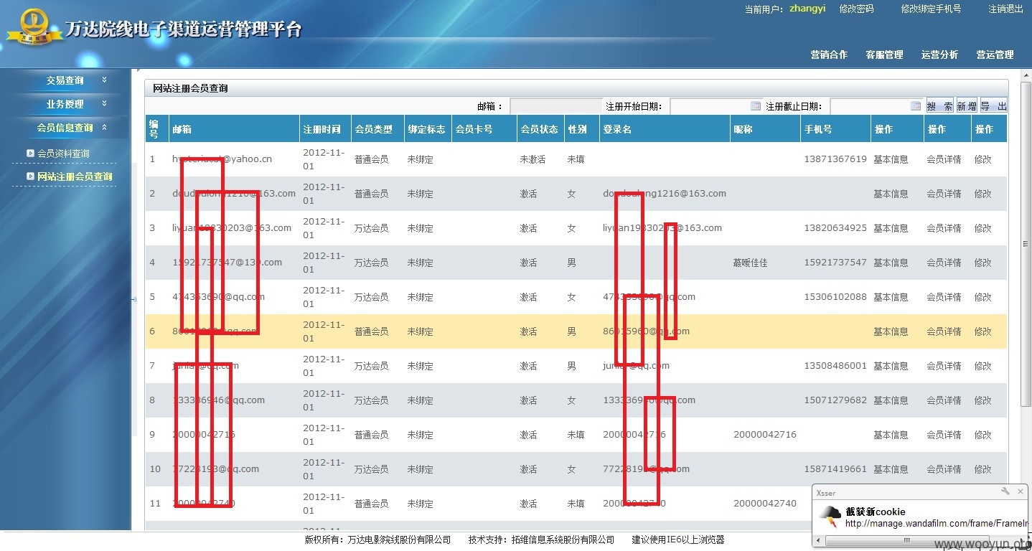Click the 网站注册会员查询 panel title
The height and width of the screenshot is (551, 1032).
[190, 89]
